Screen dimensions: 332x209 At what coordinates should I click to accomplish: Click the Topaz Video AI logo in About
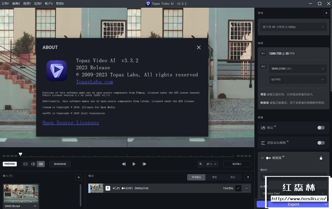pos(57,71)
